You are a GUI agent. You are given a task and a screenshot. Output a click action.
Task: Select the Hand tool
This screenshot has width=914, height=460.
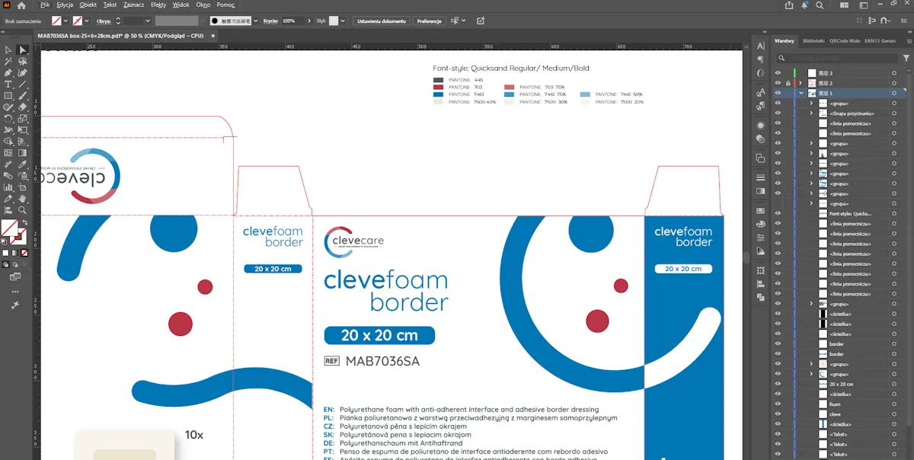coord(22,199)
